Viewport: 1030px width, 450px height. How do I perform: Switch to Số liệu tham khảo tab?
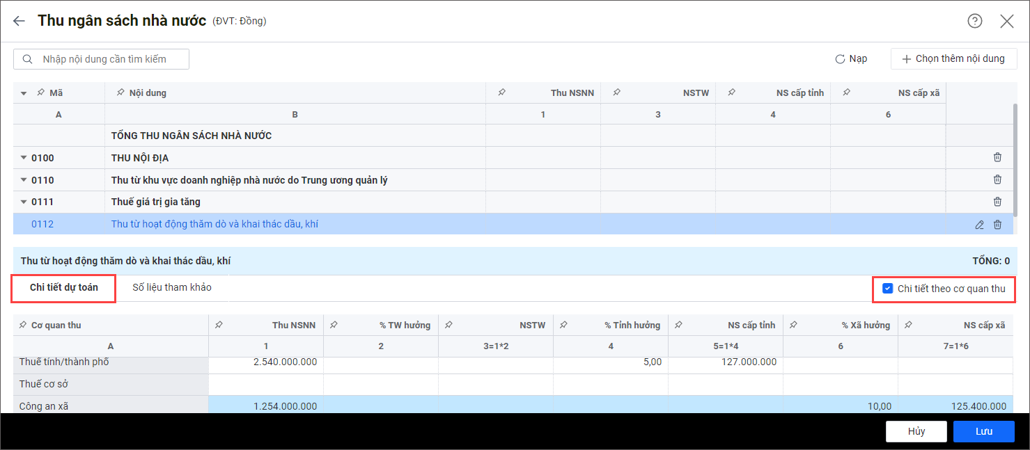[x=171, y=288]
